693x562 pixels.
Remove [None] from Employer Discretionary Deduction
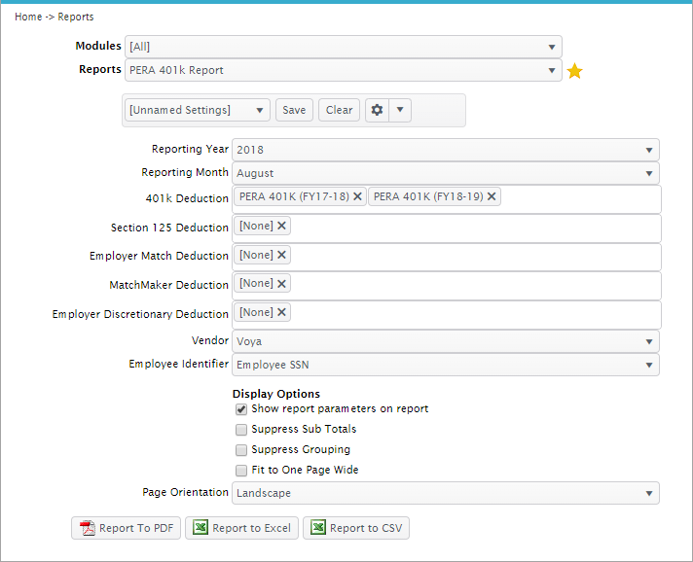pyautogui.click(x=282, y=312)
